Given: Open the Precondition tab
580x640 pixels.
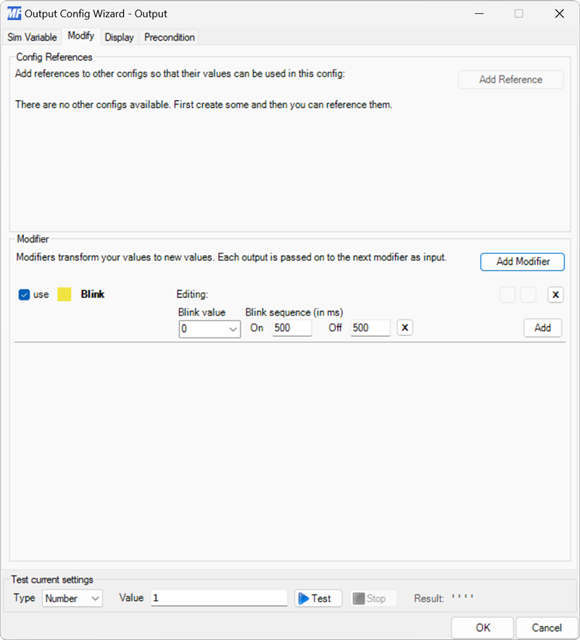Looking at the screenshot, I should [x=168, y=37].
